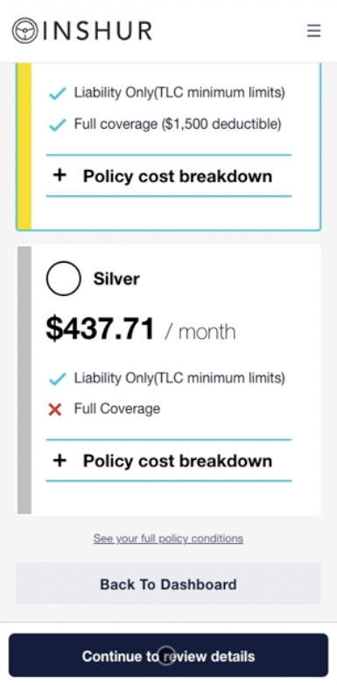The height and width of the screenshot is (685, 337).
Task: Click the yellow plan color bar
Action: click(25, 146)
